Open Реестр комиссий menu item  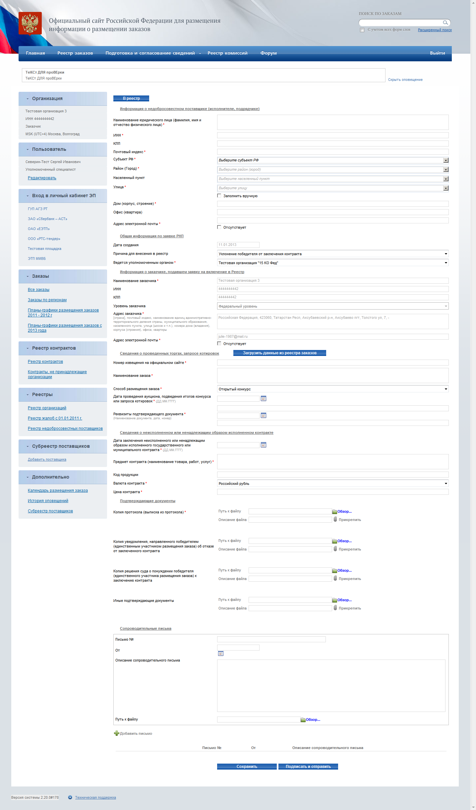(x=227, y=53)
